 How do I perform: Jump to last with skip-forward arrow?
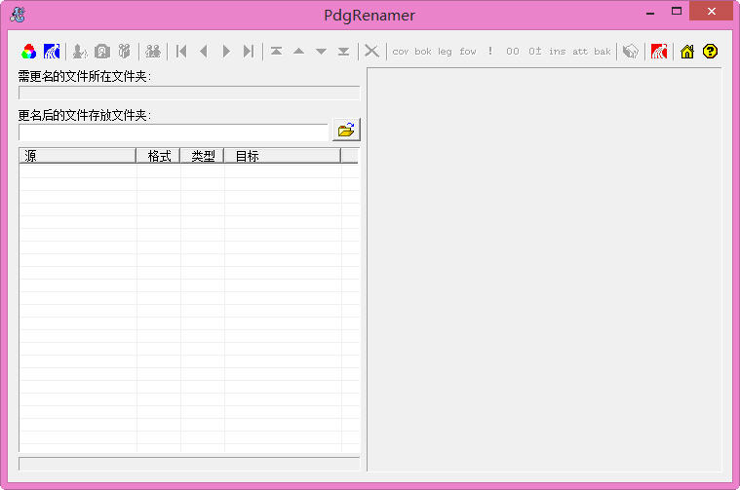click(x=249, y=52)
